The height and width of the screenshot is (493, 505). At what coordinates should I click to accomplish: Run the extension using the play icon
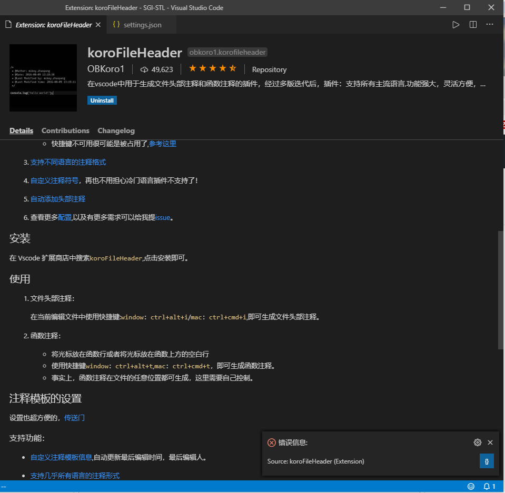[x=455, y=24]
